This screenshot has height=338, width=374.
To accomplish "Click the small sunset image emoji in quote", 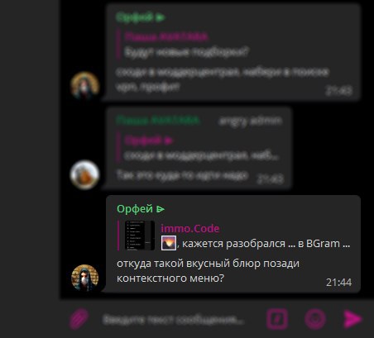I will 169,243.
